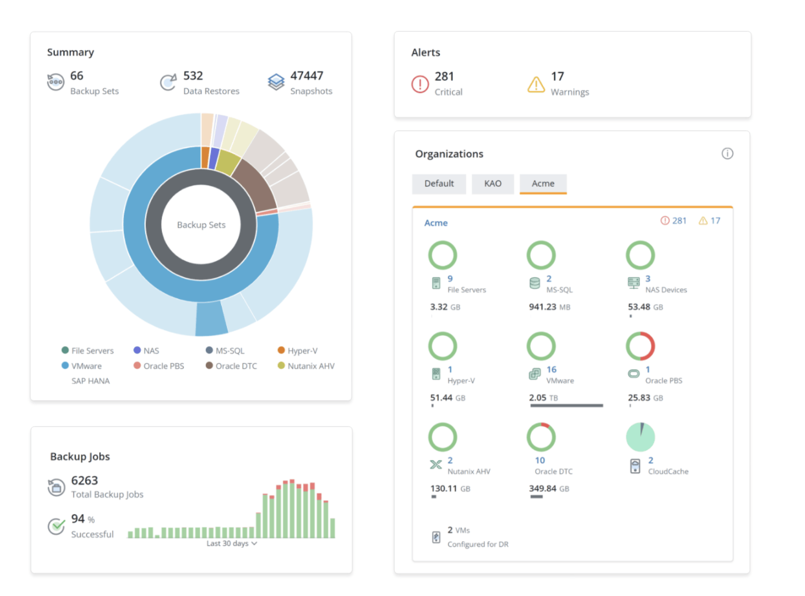Click the Nutanix AHV X icon

point(436,464)
